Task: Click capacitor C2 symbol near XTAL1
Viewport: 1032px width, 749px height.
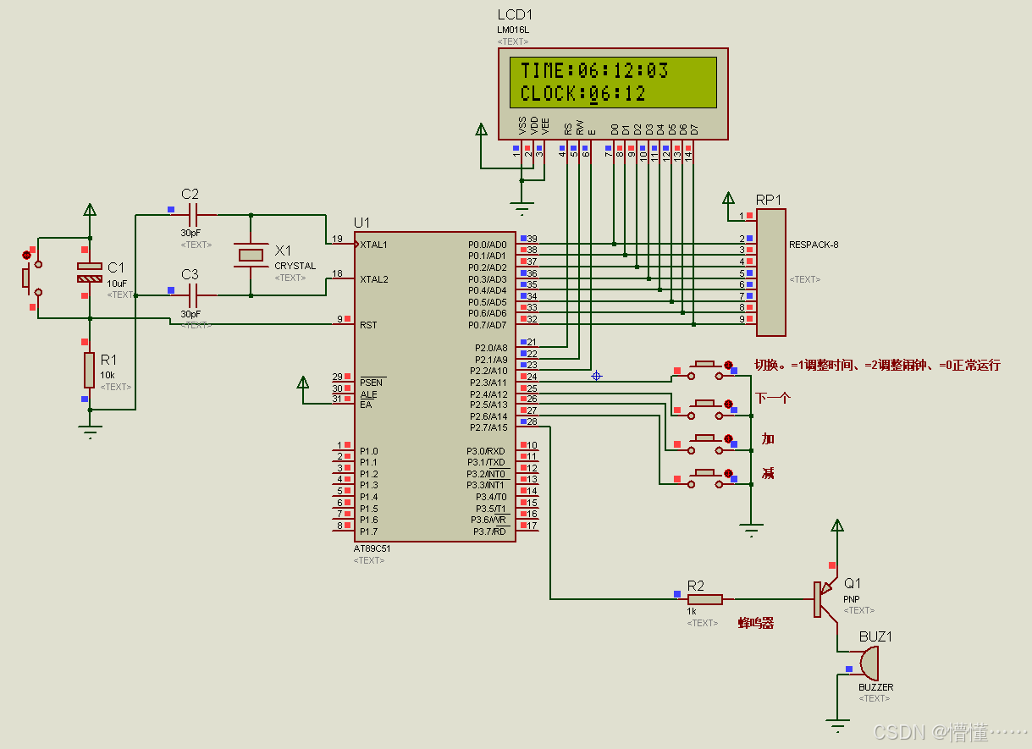Action: click(x=192, y=215)
